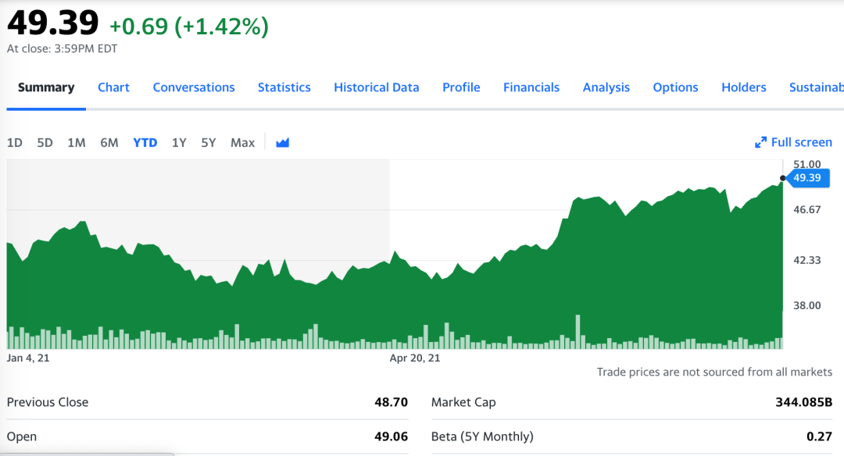
Task: Open the Analysis tab
Action: [606, 87]
